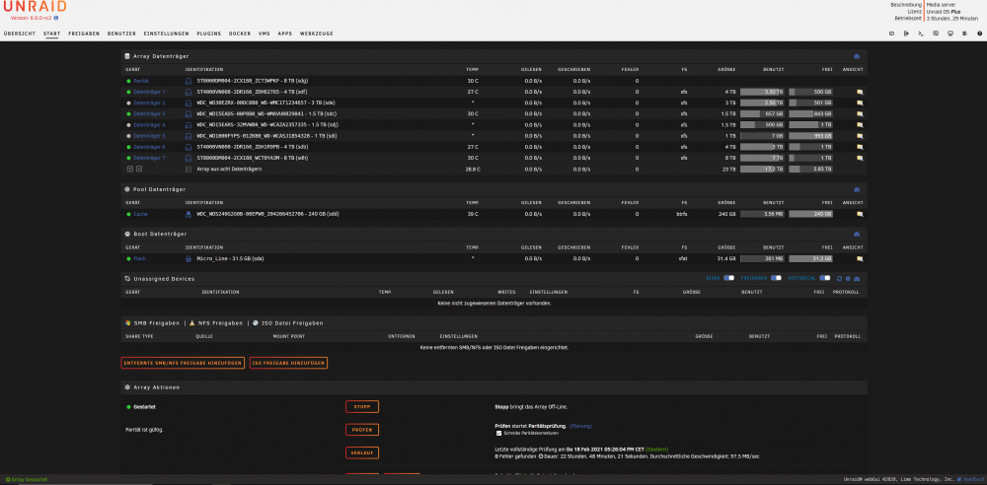This screenshot has height=485, width=987.
Task: Open Unassigned Devices settings gear
Action: [x=848, y=278]
